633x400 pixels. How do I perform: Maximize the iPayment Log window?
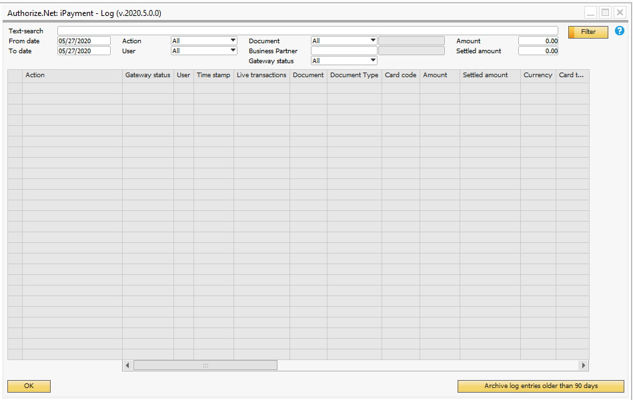click(x=605, y=13)
